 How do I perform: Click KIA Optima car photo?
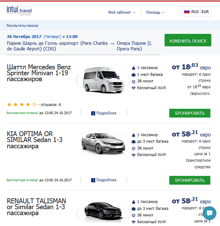[x=103, y=143]
